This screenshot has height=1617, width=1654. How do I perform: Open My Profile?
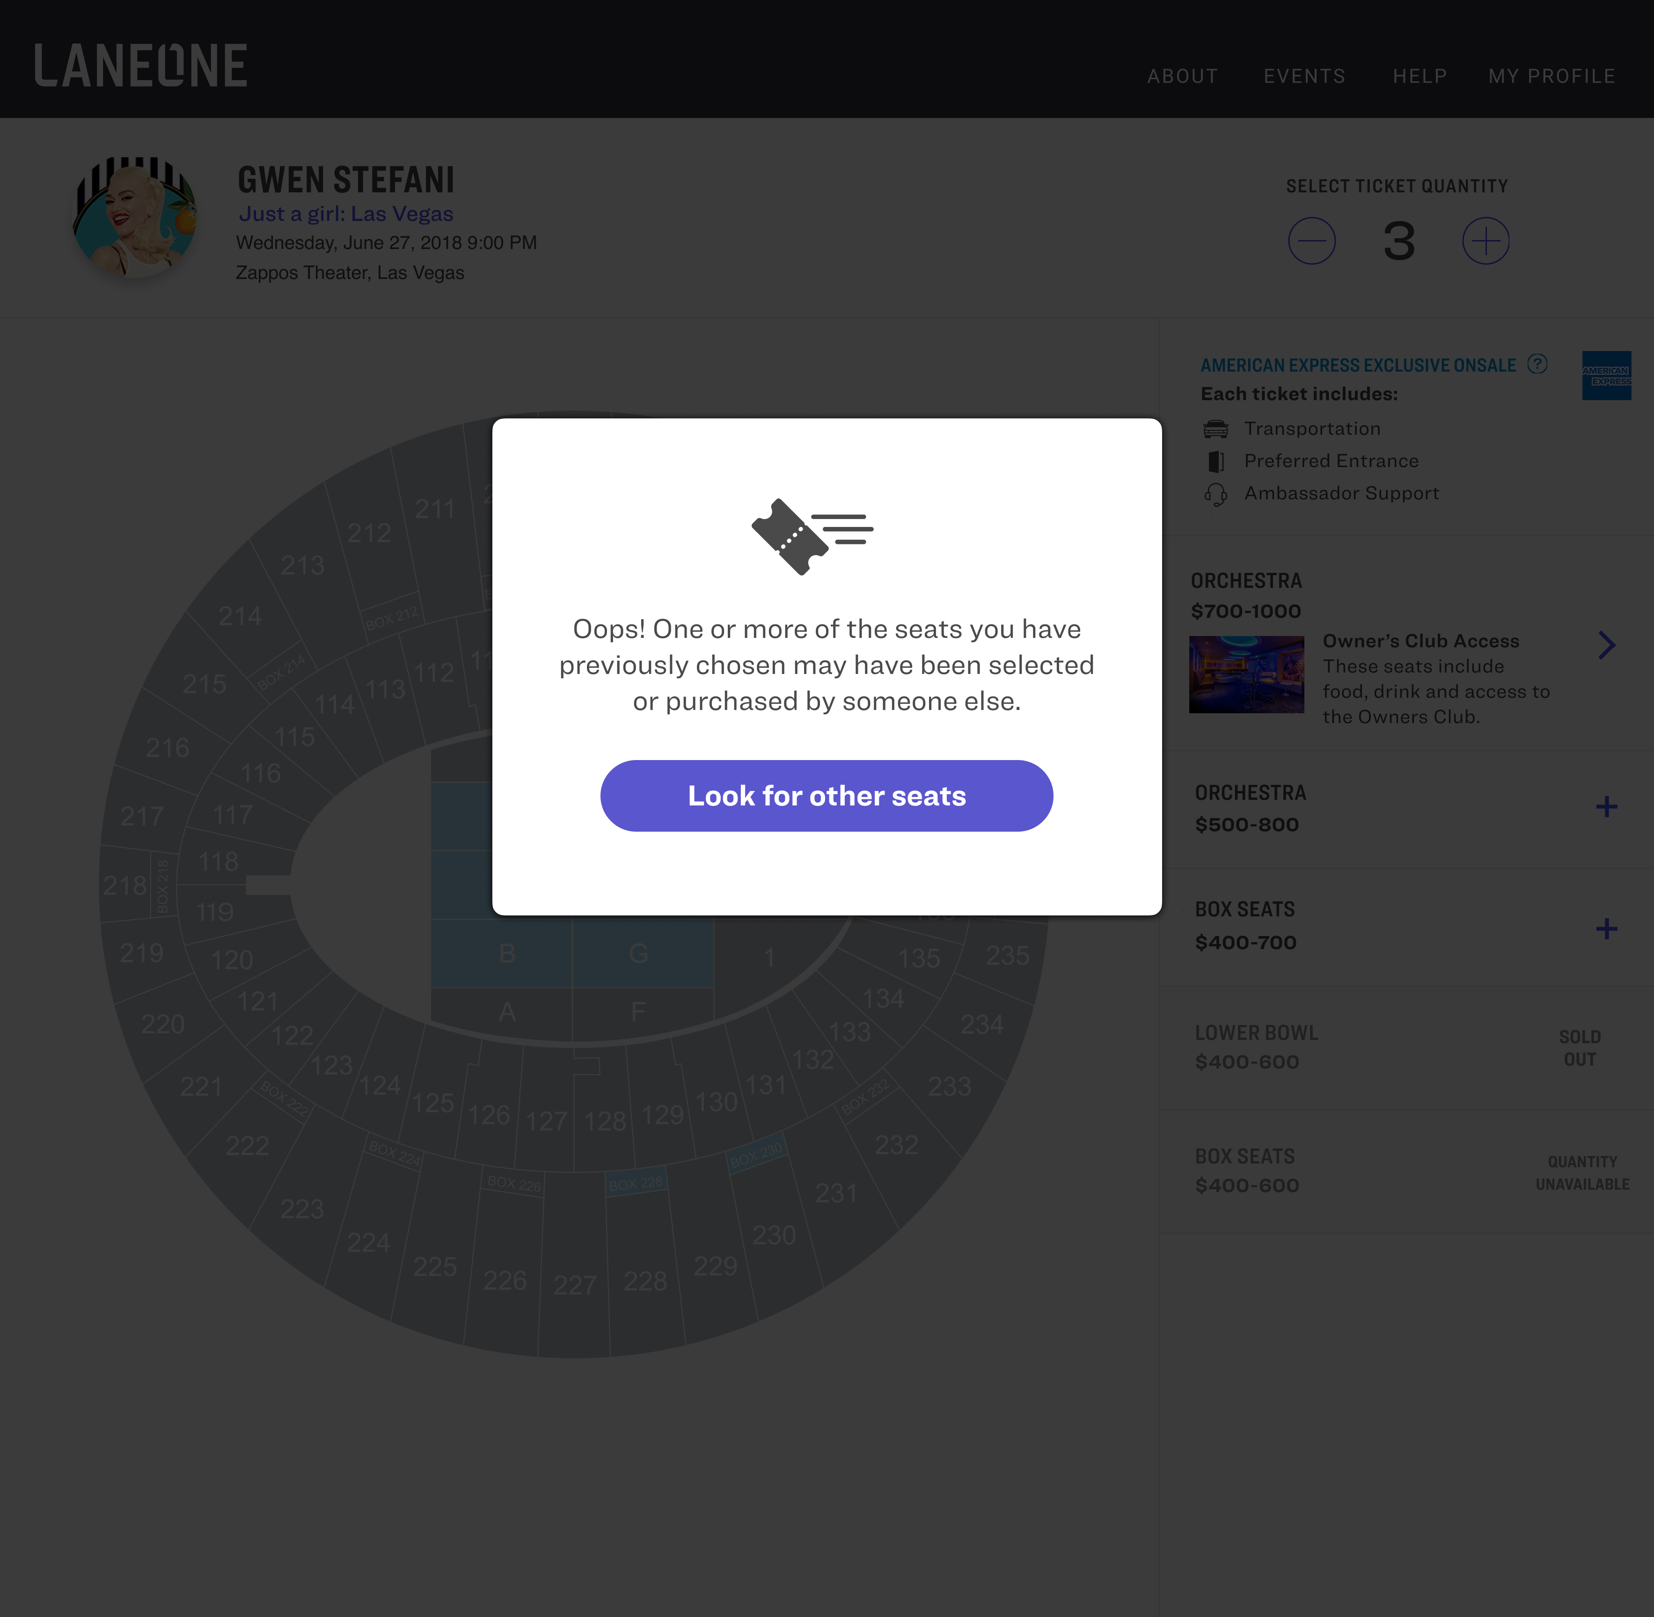(x=1551, y=76)
